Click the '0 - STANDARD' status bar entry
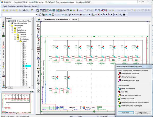Screen dimensions: 153x117 click(102, 116)
